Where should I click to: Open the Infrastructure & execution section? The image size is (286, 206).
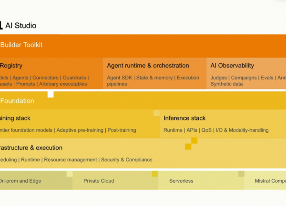tap(143, 153)
